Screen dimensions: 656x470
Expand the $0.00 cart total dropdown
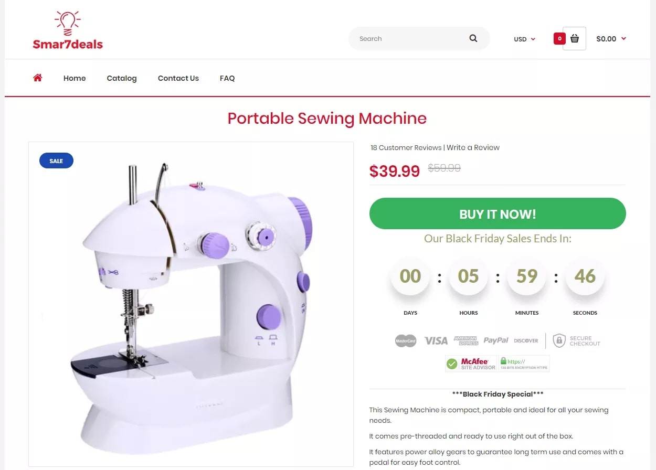pos(611,39)
